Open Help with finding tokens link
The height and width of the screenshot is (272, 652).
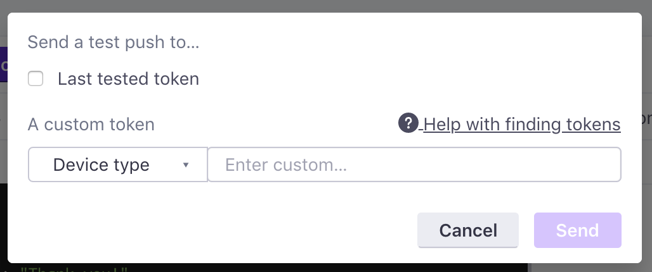click(x=521, y=124)
